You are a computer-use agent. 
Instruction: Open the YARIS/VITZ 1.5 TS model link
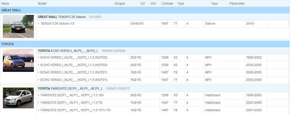click(71, 103)
